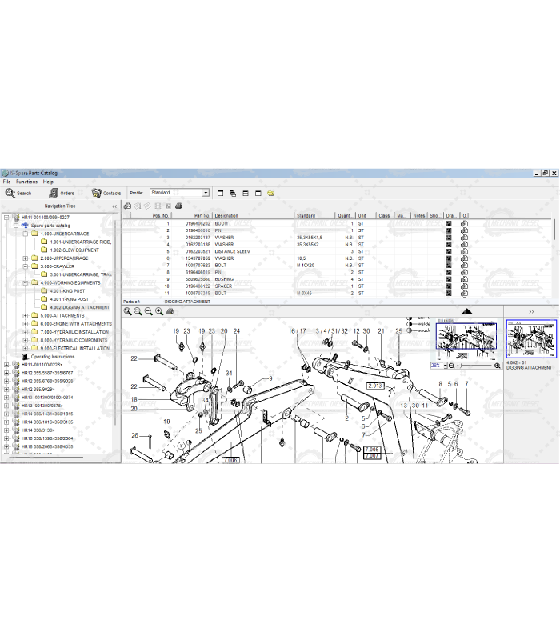560x640 pixels.
Task: Open the Orders basket icon
Action: [54, 193]
